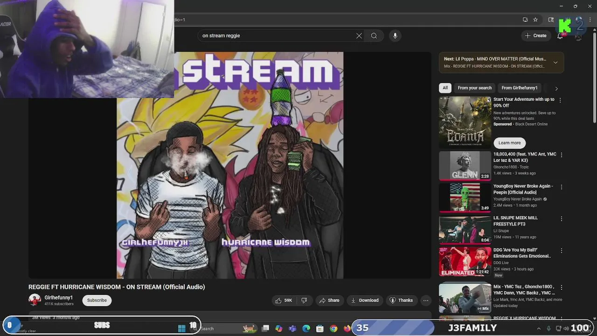Click Learn more on Black Desert ad
This screenshot has height=336, width=597.
click(x=509, y=143)
